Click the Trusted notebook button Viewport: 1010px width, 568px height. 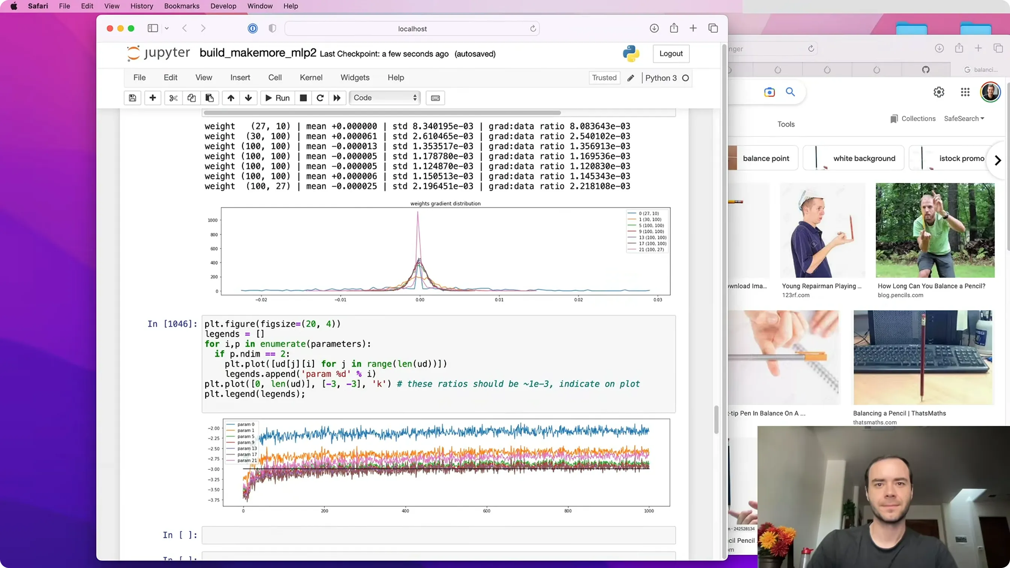tap(604, 78)
